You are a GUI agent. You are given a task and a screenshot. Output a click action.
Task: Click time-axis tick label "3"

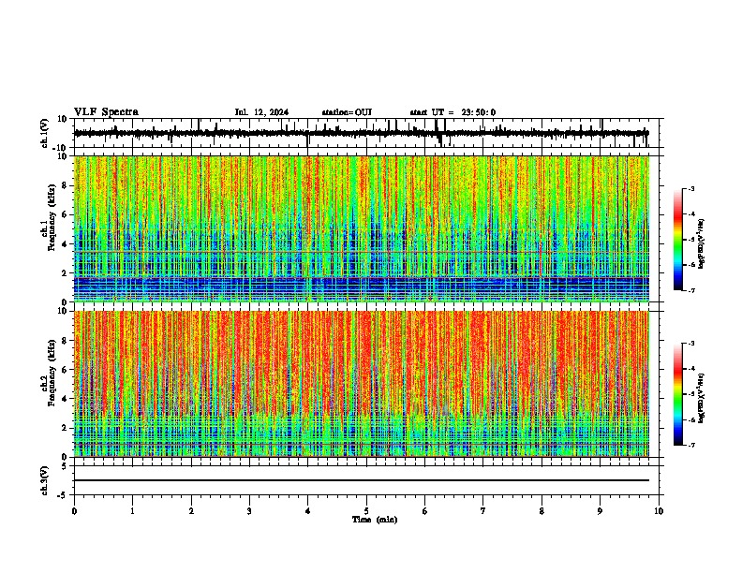(x=249, y=511)
